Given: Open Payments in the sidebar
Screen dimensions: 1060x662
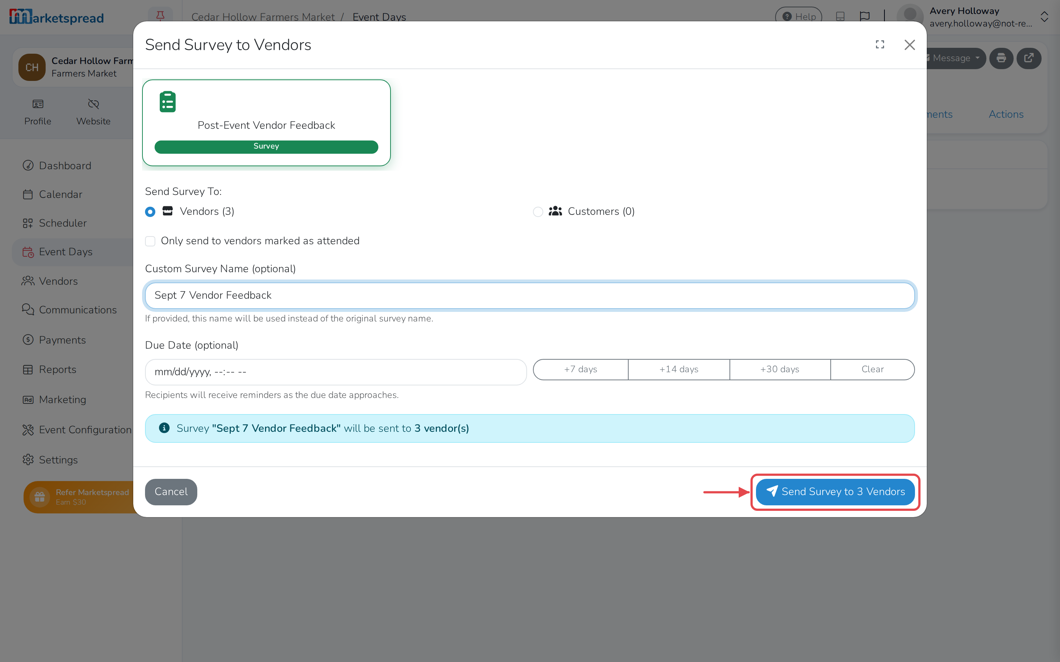Looking at the screenshot, I should pos(62,340).
